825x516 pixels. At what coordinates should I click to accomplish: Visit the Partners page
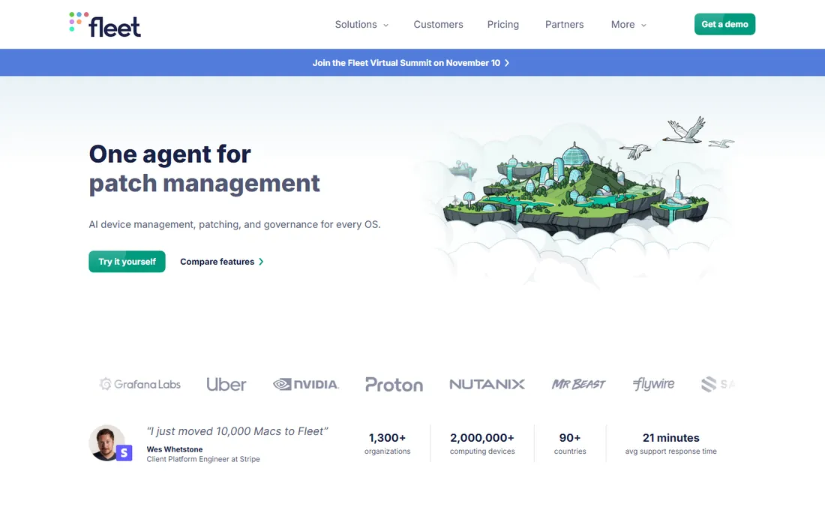pyautogui.click(x=565, y=25)
